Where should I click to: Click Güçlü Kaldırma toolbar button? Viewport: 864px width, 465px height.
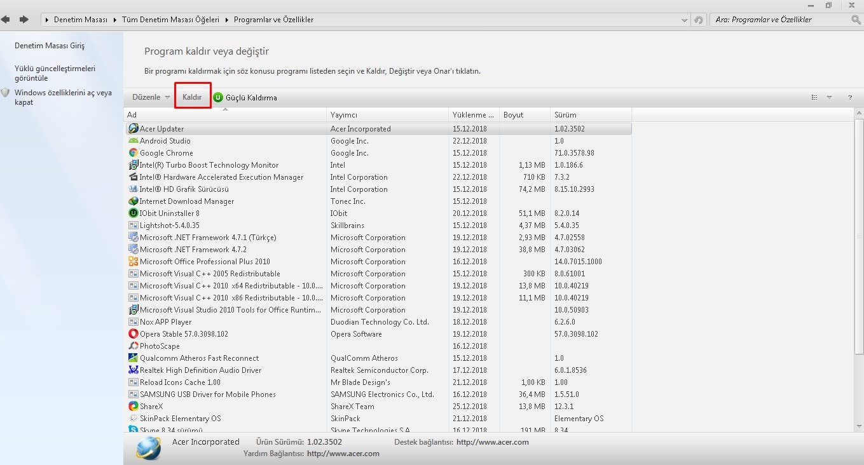tap(245, 97)
